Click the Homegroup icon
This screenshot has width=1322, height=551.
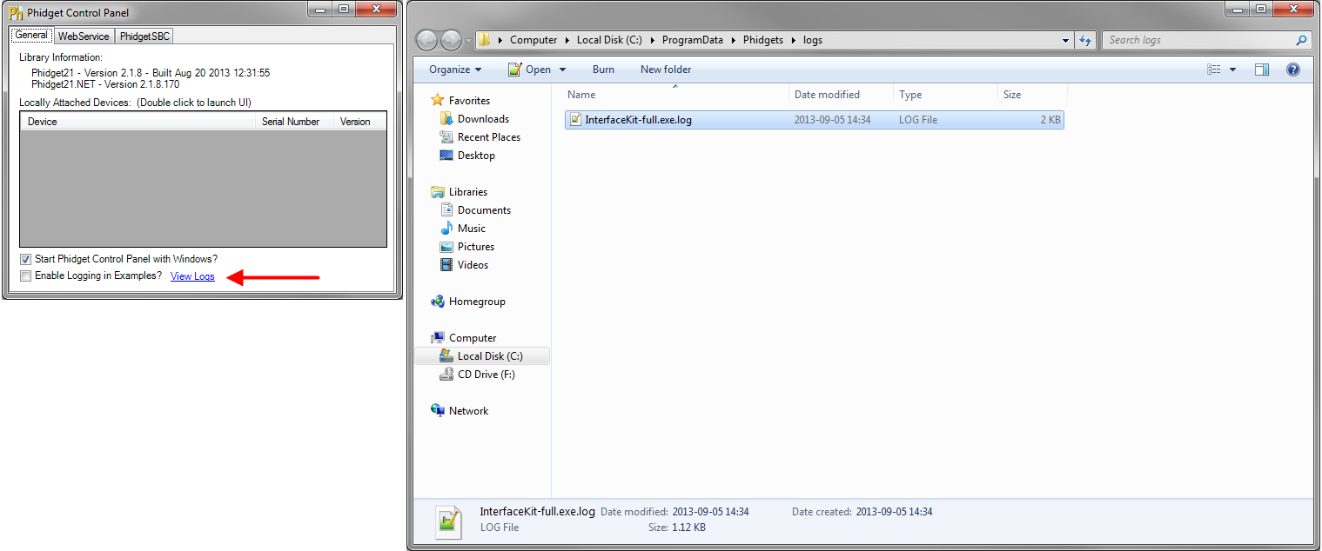click(x=438, y=302)
